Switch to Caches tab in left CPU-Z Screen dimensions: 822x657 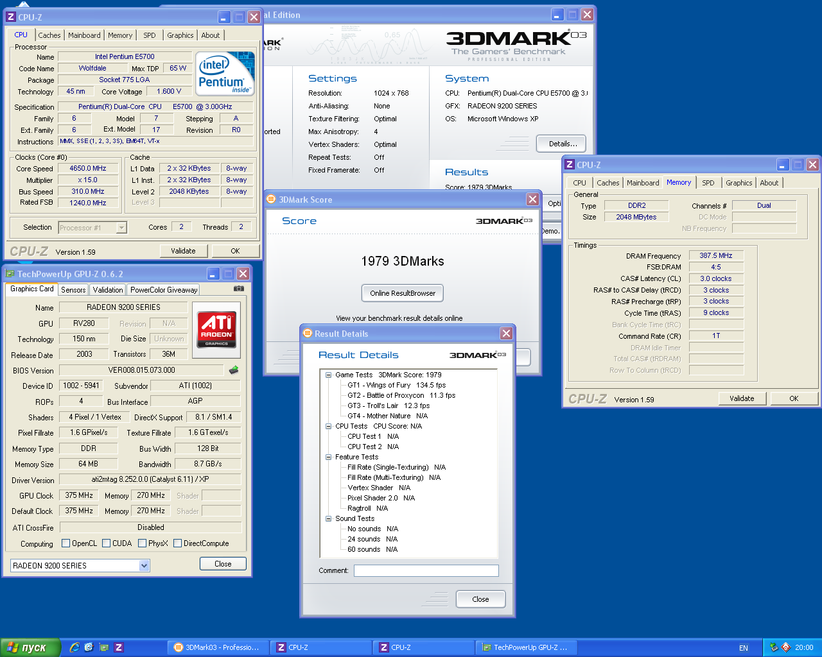(49, 35)
